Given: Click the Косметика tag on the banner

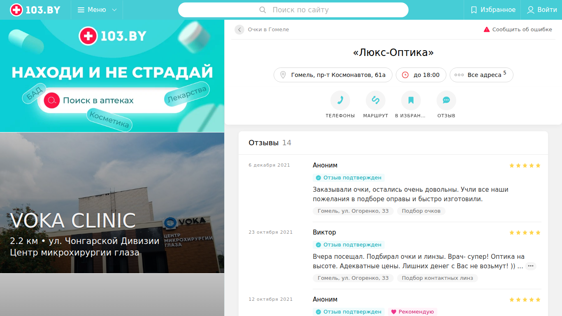Looking at the screenshot, I should click(x=109, y=120).
